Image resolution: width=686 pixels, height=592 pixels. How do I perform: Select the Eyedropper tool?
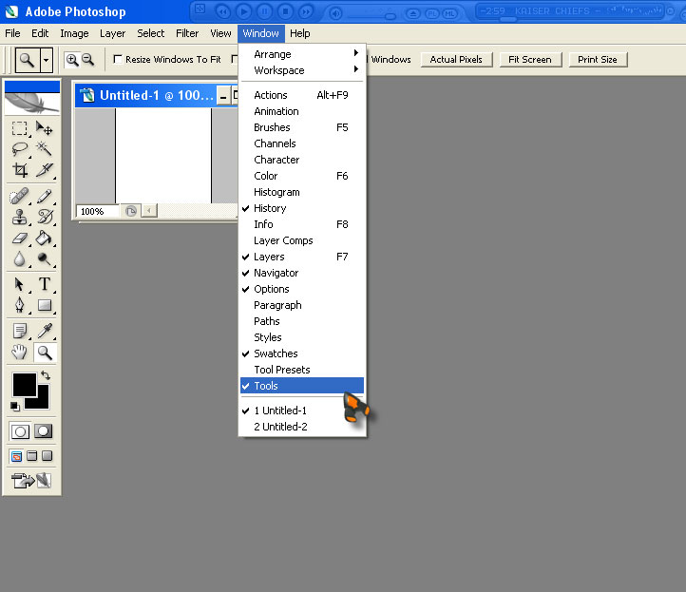click(45, 331)
